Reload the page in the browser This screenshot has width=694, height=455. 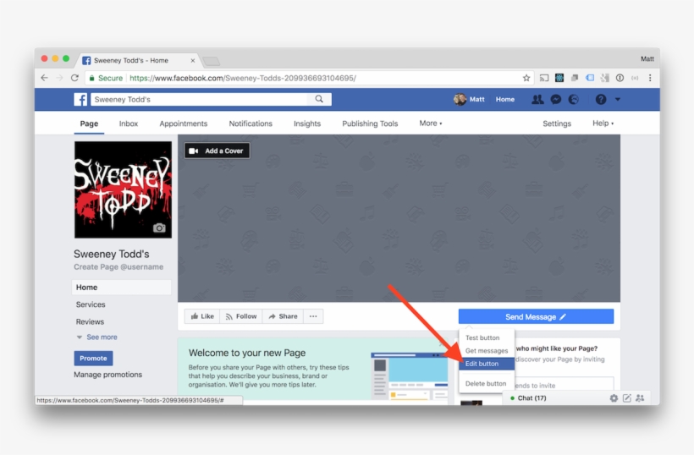(74, 78)
